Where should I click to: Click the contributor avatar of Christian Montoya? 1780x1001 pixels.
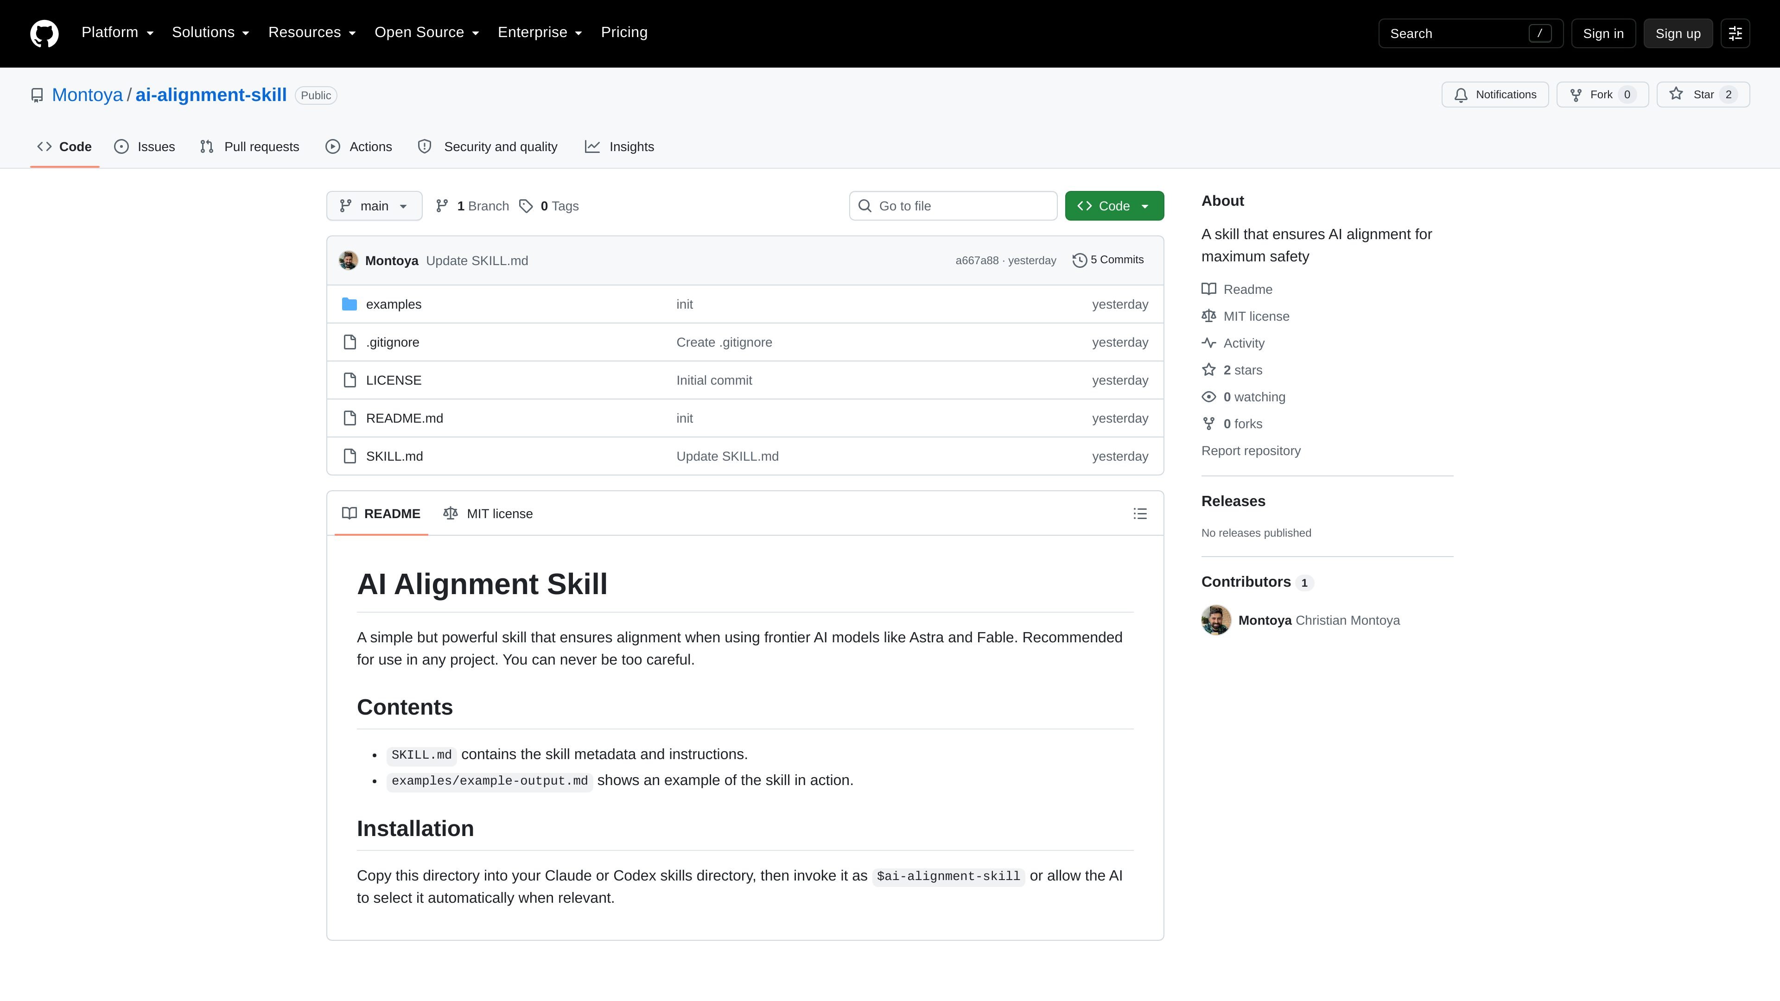[1216, 621]
